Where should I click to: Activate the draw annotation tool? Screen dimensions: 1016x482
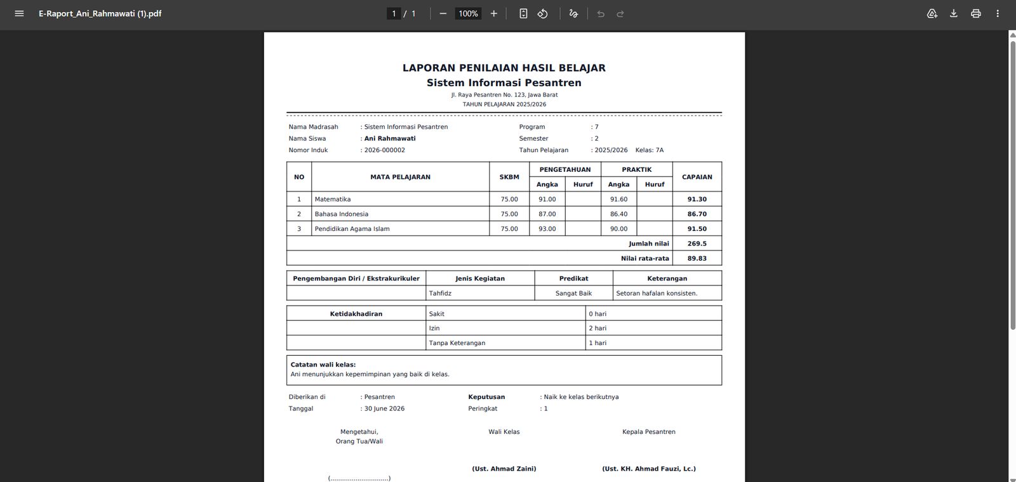coord(573,13)
